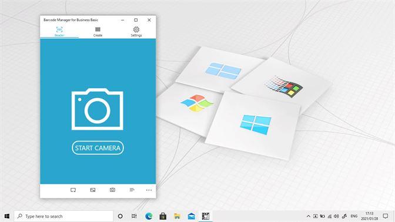The height and width of the screenshot is (222, 395).
Task: Open image file icon in bottom bar
Action: tap(93, 190)
